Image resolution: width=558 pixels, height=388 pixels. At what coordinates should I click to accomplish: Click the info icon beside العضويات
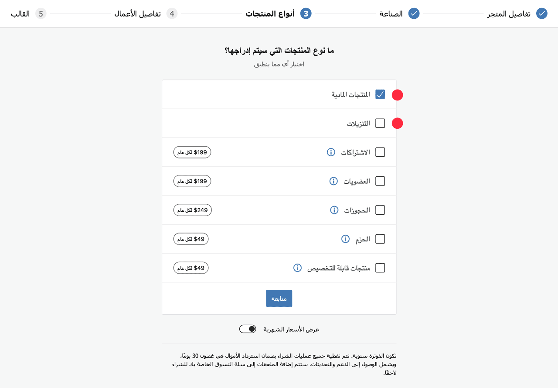tap(333, 181)
